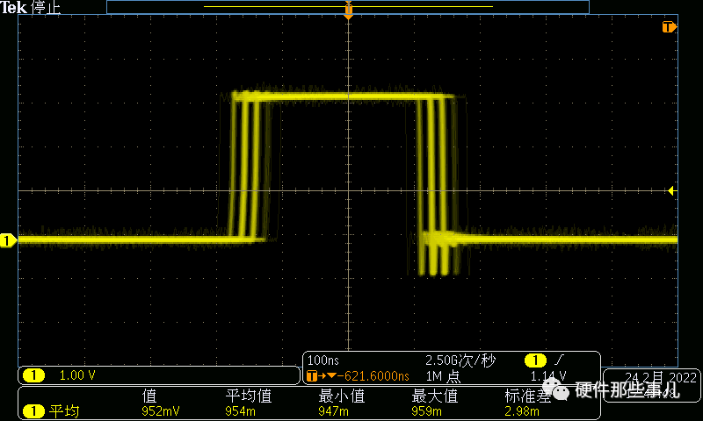Click the 100ns timebase readout
The height and width of the screenshot is (421, 703).
(323, 360)
